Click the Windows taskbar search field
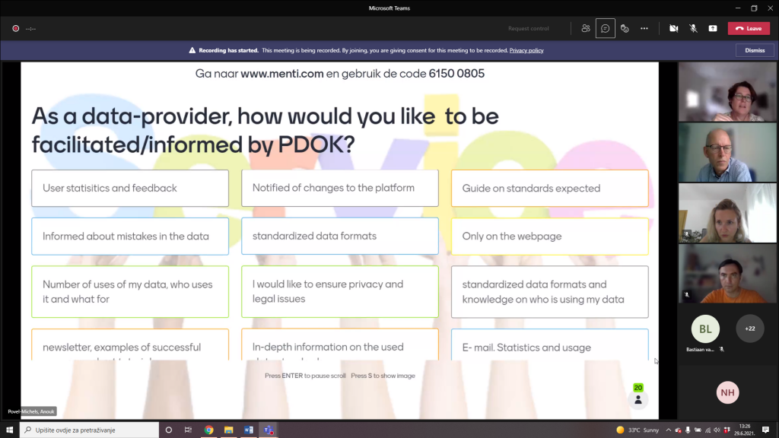 pyautogui.click(x=91, y=430)
